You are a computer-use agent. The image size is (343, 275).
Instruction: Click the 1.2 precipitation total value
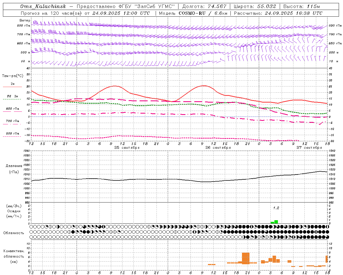[276, 208]
